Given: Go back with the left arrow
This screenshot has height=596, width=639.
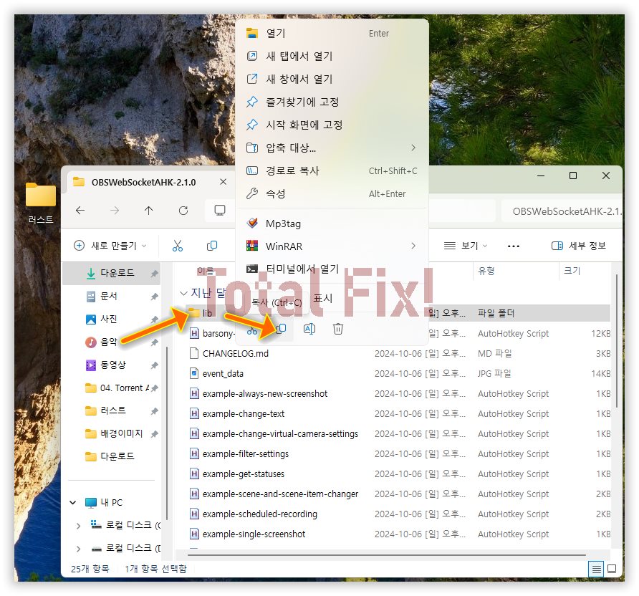Looking at the screenshot, I should (x=80, y=210).
